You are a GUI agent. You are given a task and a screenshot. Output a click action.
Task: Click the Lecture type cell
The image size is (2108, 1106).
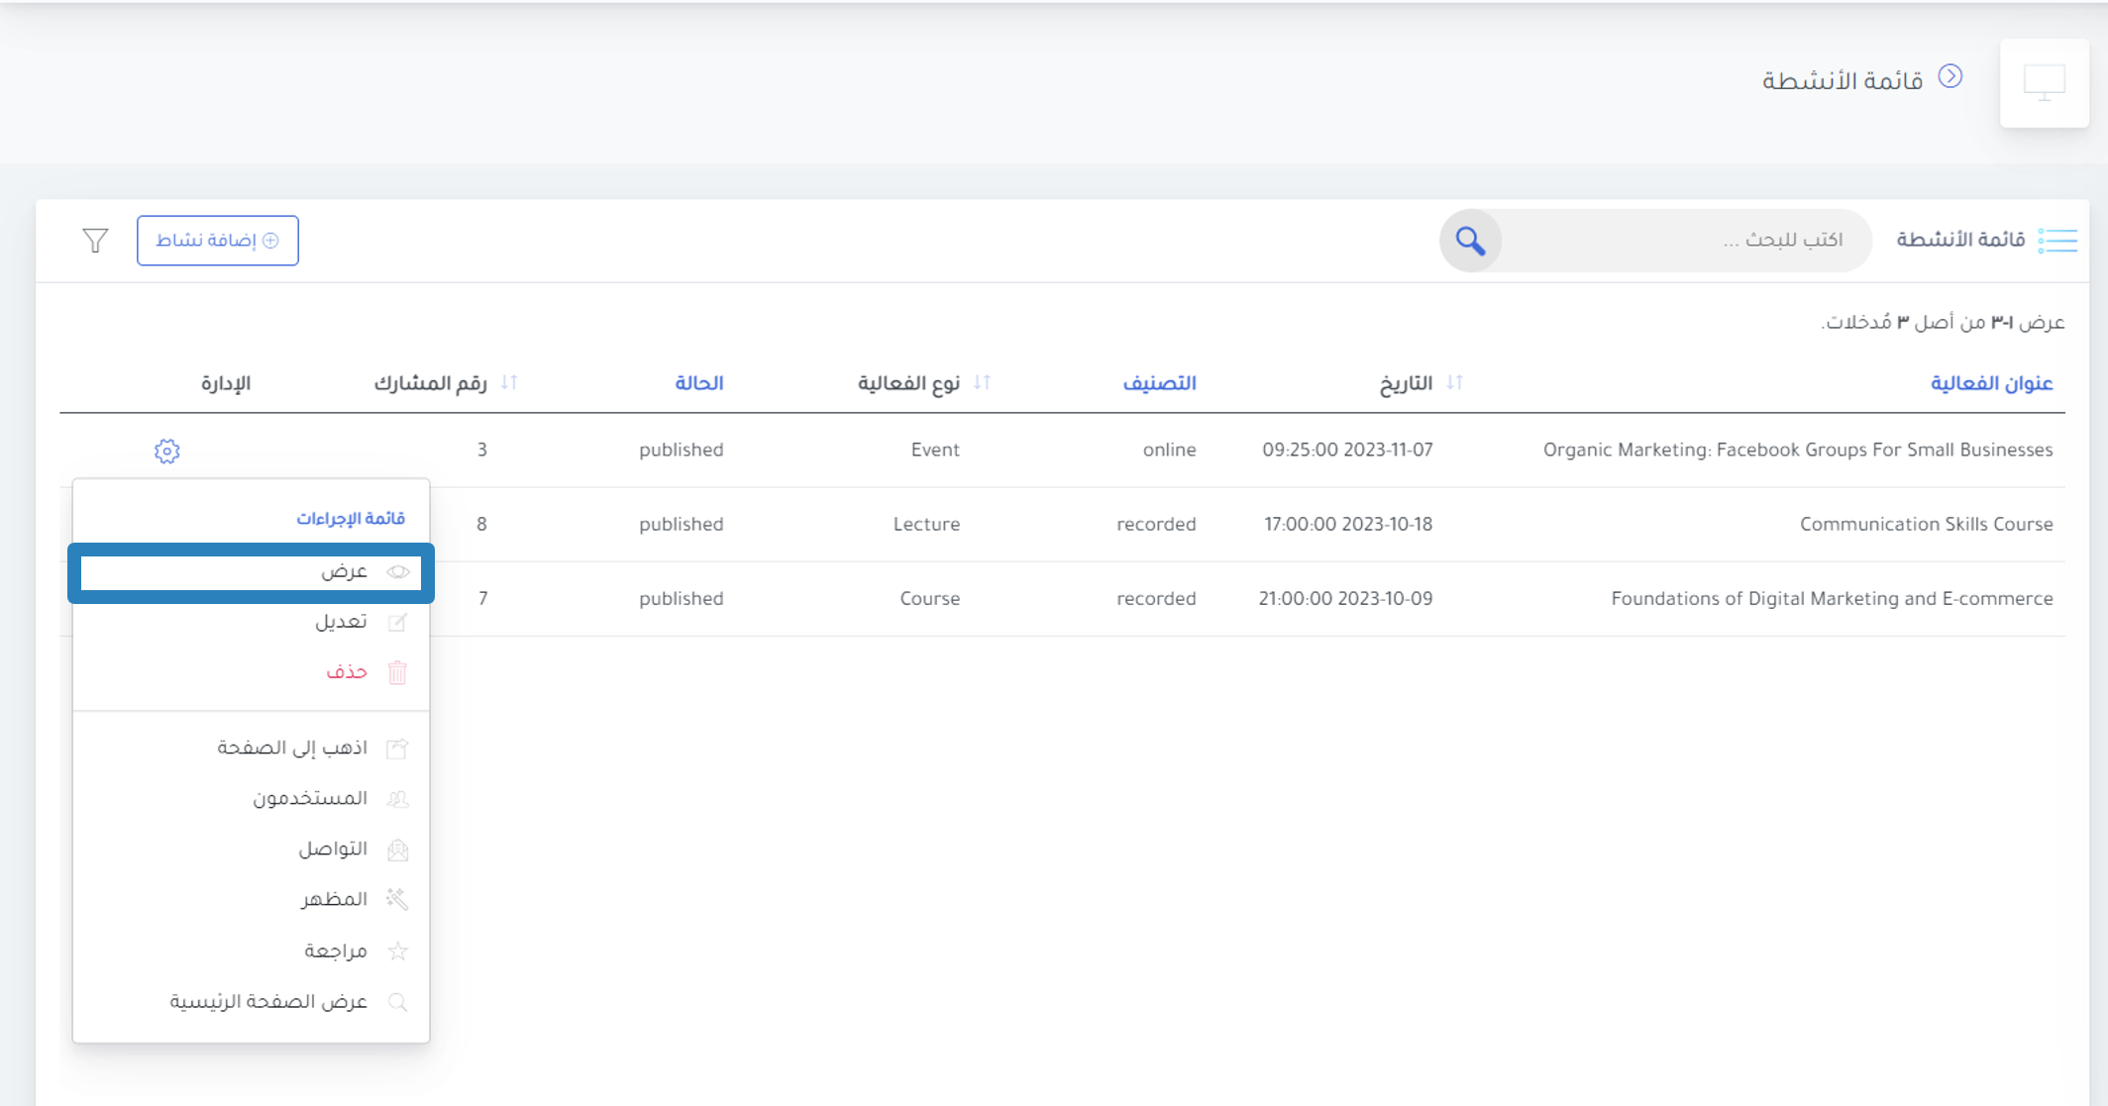pyautogui.click(x=926, y=525)
